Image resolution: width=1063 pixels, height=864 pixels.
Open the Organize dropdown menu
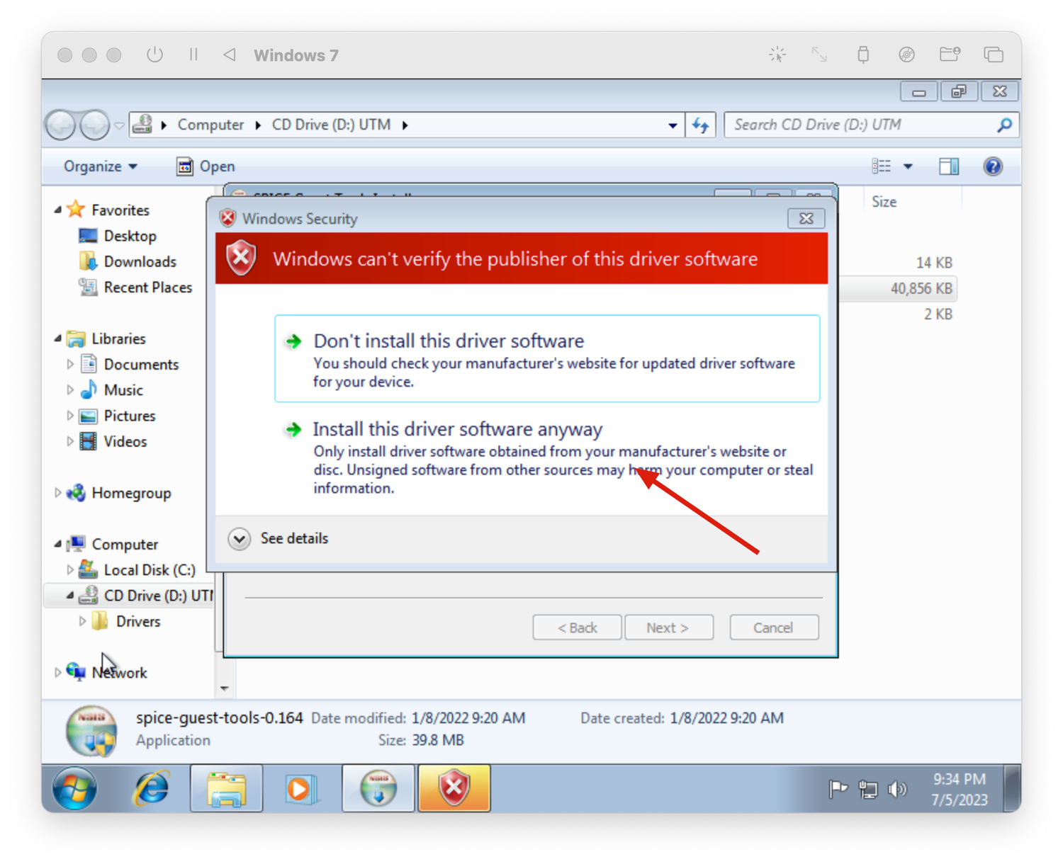[101, 166]
